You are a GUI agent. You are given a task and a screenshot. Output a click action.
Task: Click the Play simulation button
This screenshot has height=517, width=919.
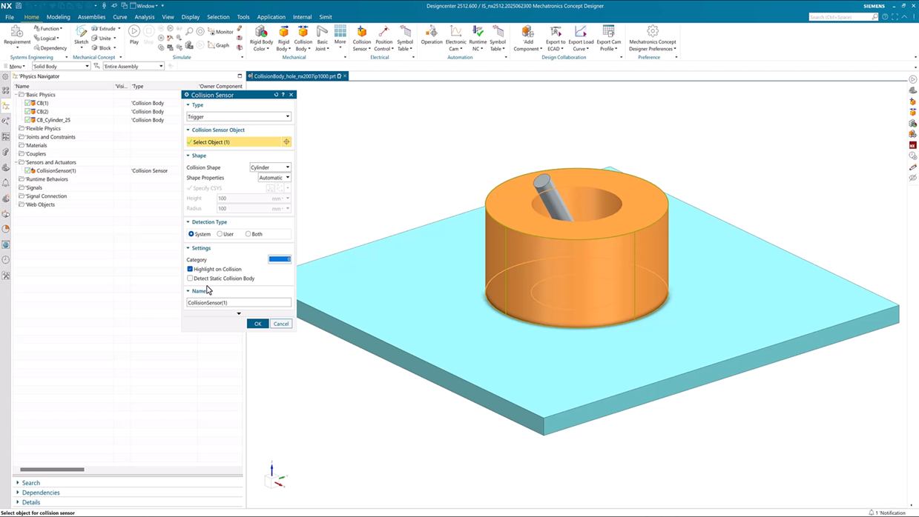pos(134,32)
